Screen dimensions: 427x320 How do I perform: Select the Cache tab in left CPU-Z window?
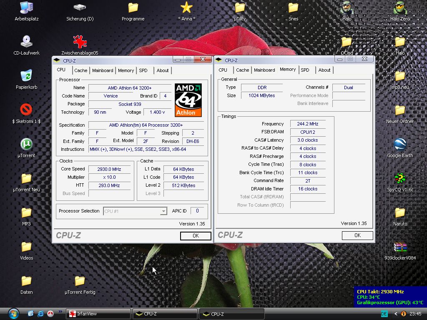[81, 70]
